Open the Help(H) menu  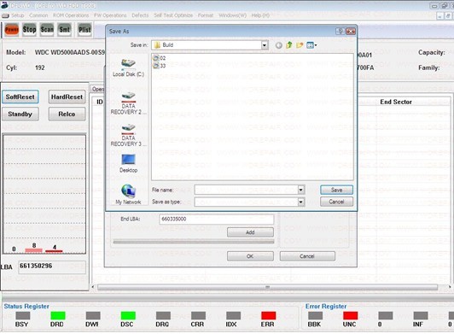click(260, 15)
